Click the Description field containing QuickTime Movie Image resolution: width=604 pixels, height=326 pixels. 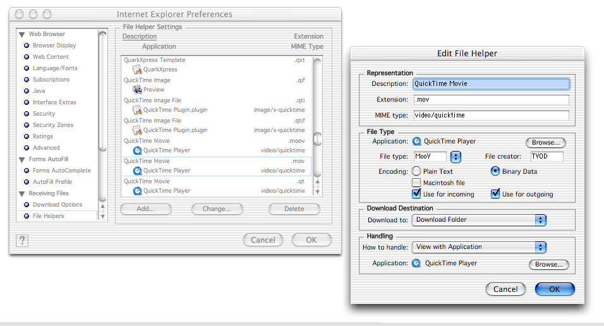coord(492,83)
